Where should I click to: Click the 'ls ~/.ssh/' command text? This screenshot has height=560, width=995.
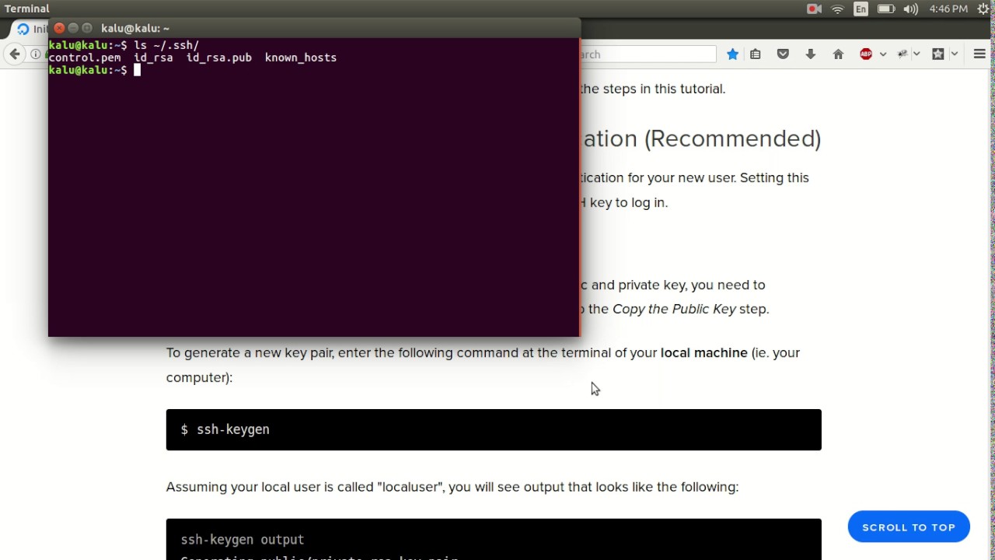tap(166, 45)
